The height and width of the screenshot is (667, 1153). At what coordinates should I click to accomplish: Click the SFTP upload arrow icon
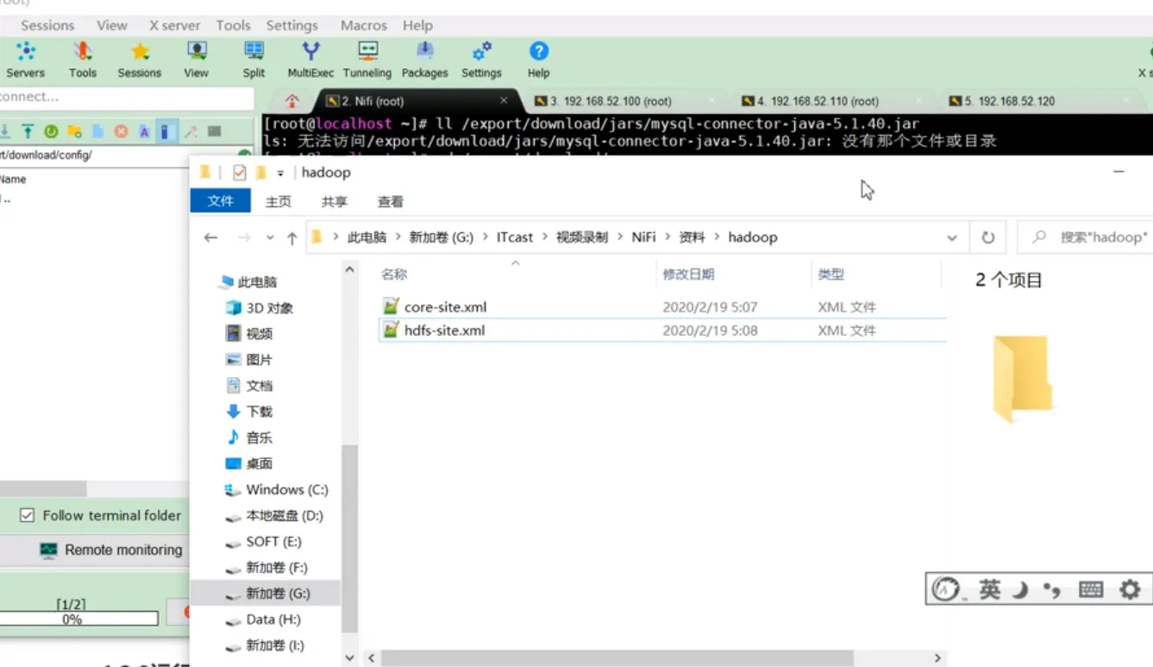pyautogui.click(x=28, y=131)
